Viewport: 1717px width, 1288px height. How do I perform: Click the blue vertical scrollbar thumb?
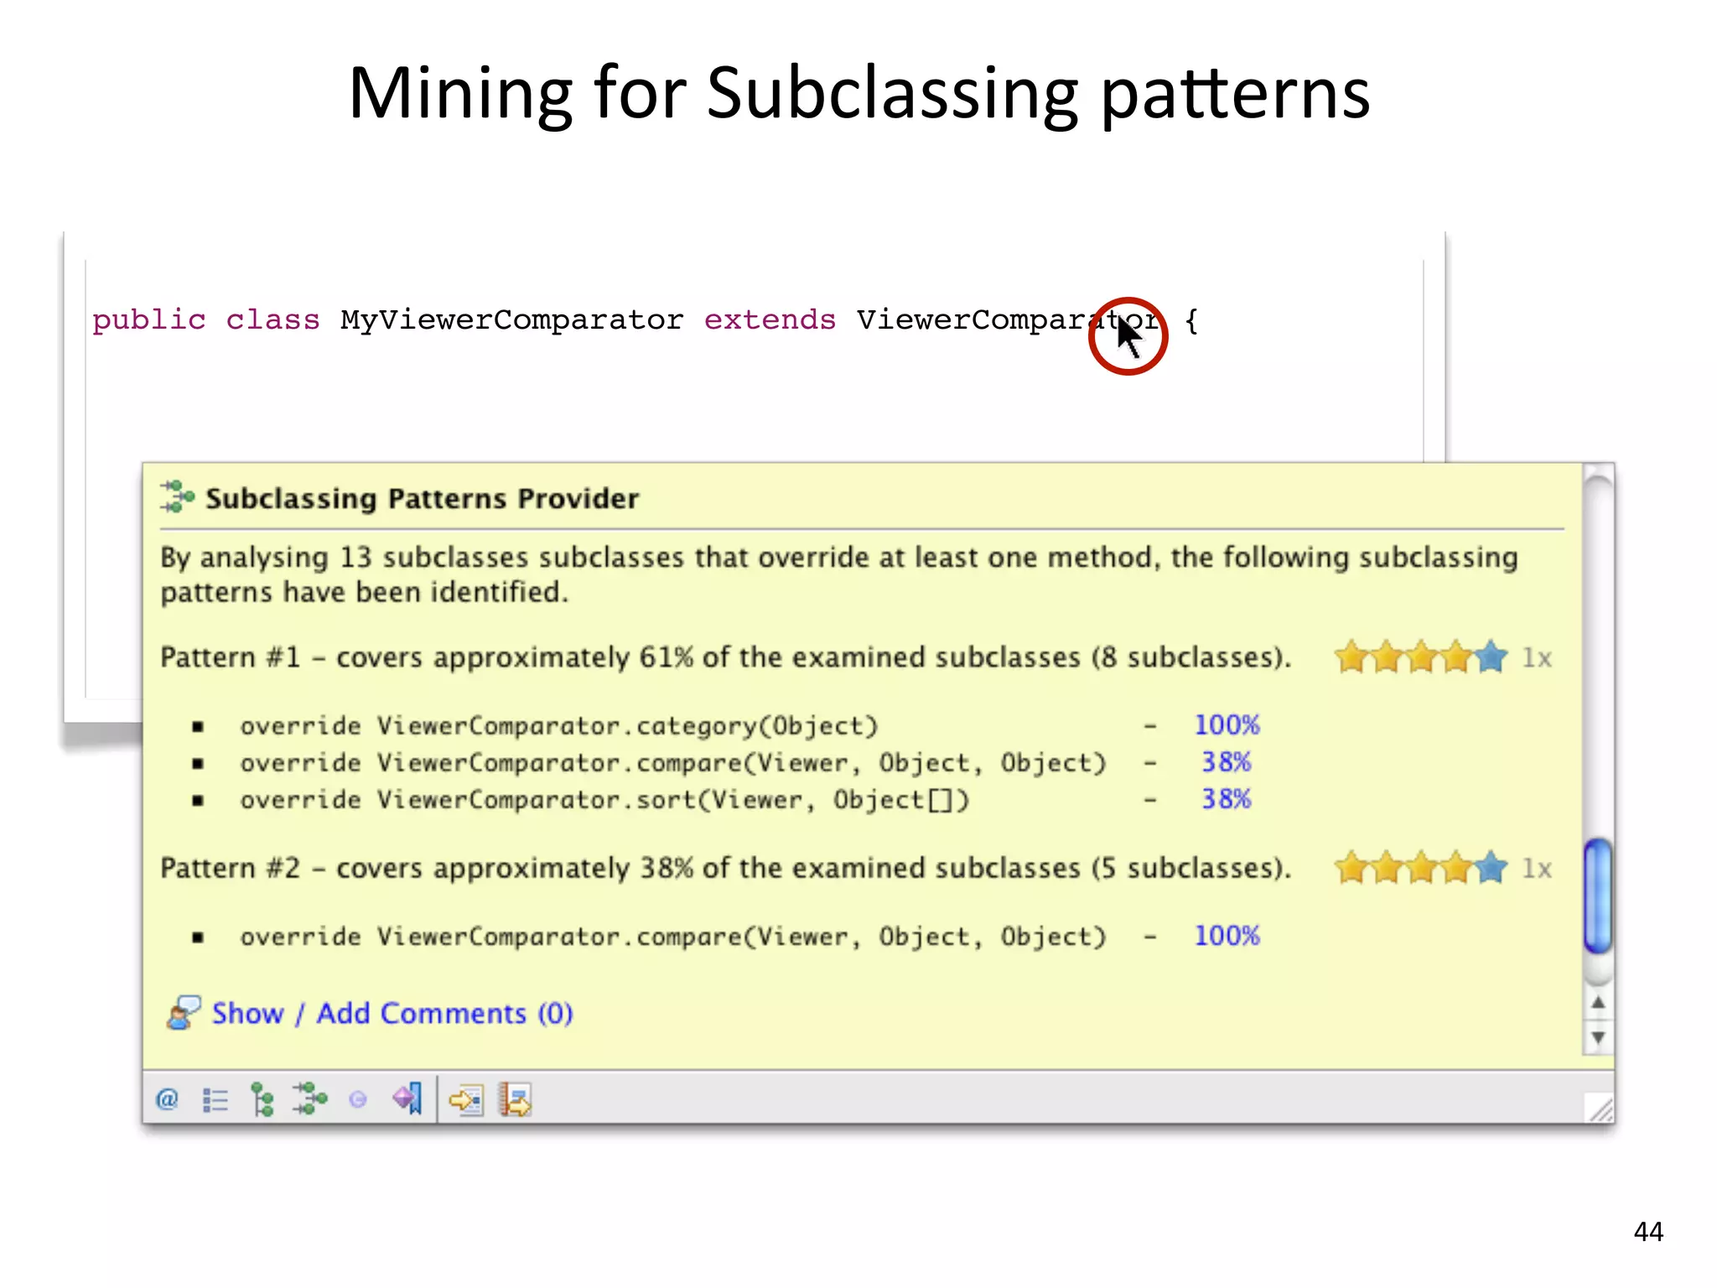pos(1598,896)
